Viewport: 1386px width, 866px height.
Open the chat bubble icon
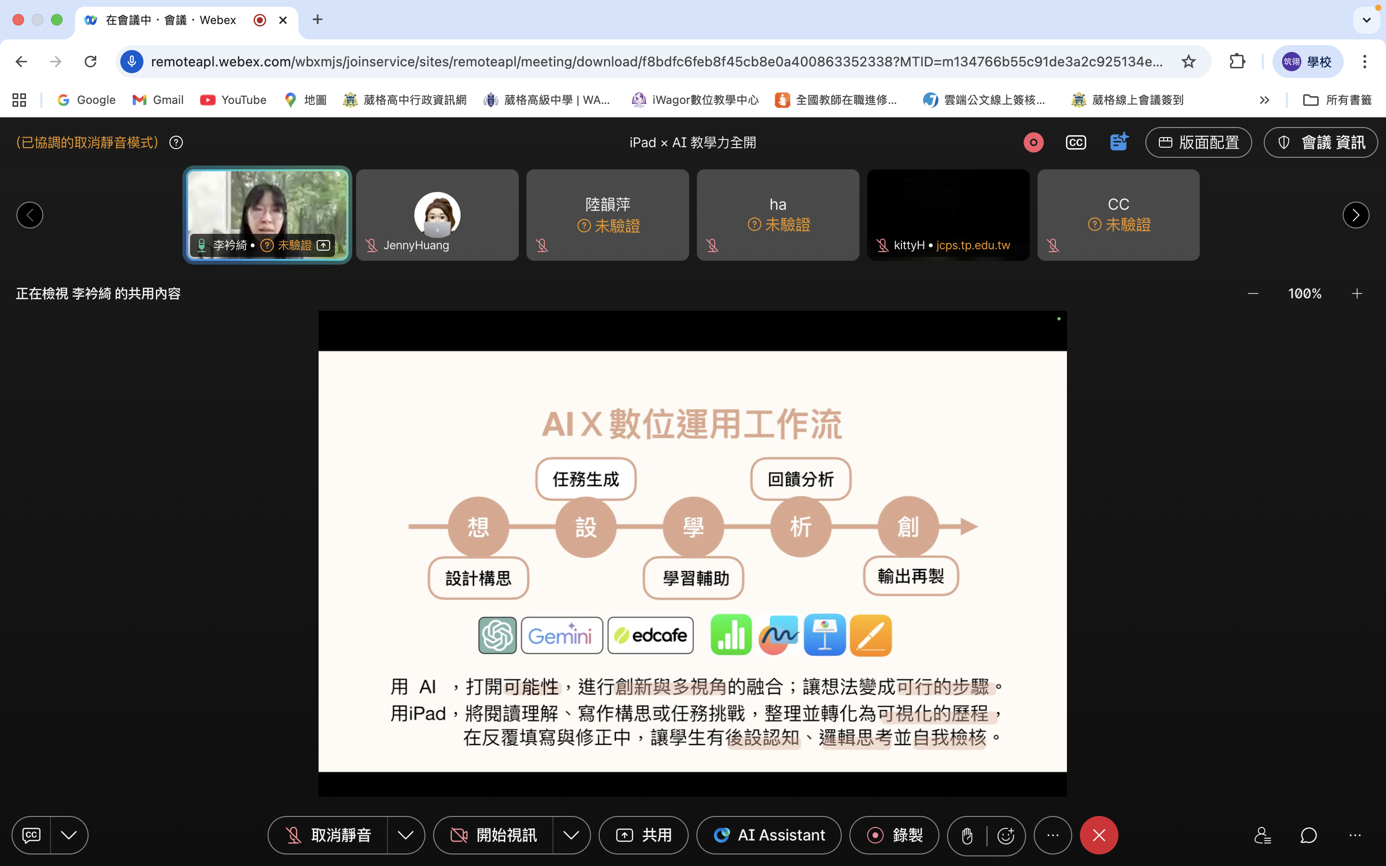1308,835
